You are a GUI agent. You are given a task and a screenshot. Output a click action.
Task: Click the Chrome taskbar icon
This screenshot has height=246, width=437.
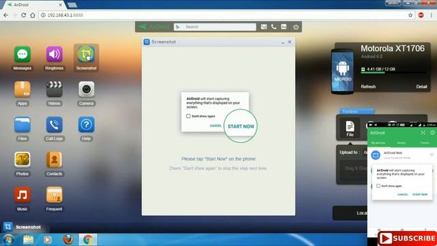(x=88, y=240)
